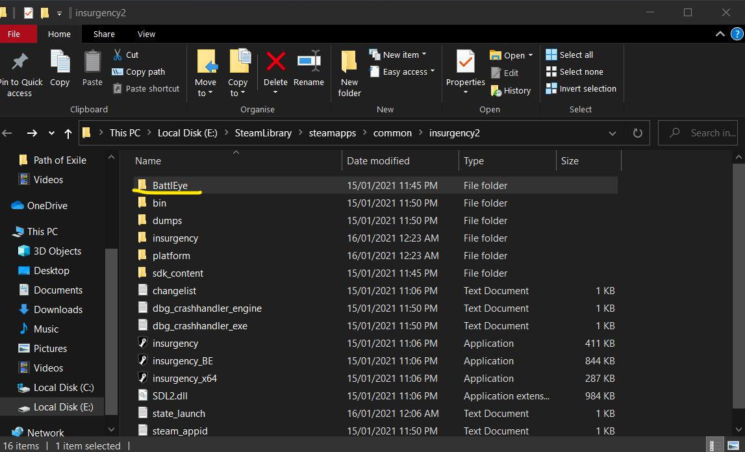Click Select none
The width and height of the screenshot is (745, 452).
[x=574, y=72]
